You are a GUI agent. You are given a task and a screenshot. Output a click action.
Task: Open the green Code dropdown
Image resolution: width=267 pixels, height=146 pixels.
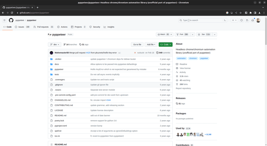tap(166, 44)
